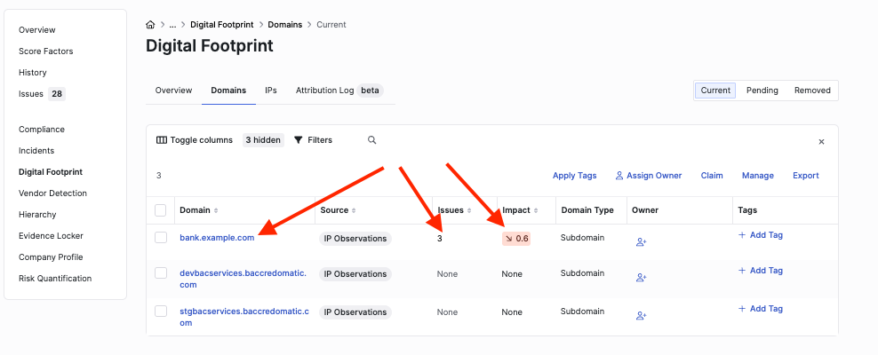Open the Attribution Log beta tab
The width and height of the screenshot is (878, 355).
[x=339, y=90]
